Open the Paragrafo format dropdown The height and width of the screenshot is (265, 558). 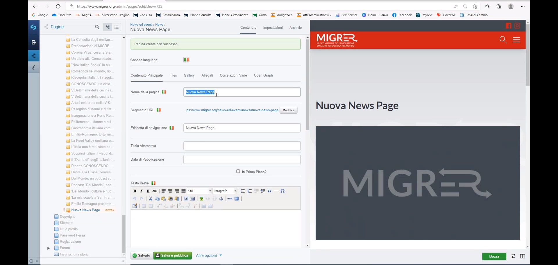[x=225, y=191]
